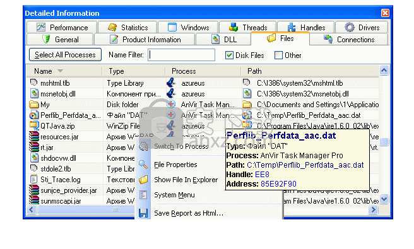Click the horizontal scrollbar left arrow
The height and width of the screenshot is (249, 414).
[x=32, y=210]
